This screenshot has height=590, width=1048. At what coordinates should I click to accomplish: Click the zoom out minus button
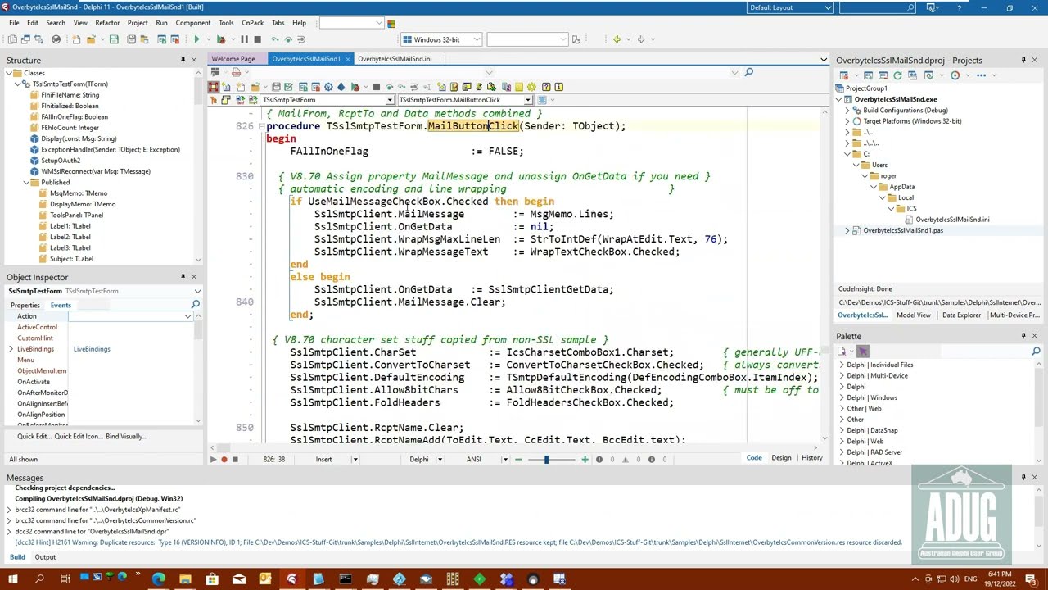[x=517, y=460]
